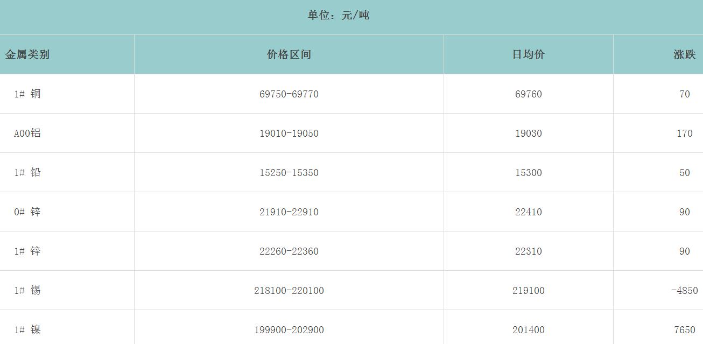The width and height of the screenshot is (703, 344).
Task: Click the 价格区间 column header
Action: (289, 54)
